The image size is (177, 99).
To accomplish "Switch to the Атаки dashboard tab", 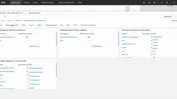I will pyautogui.click(x=24, y=25).
